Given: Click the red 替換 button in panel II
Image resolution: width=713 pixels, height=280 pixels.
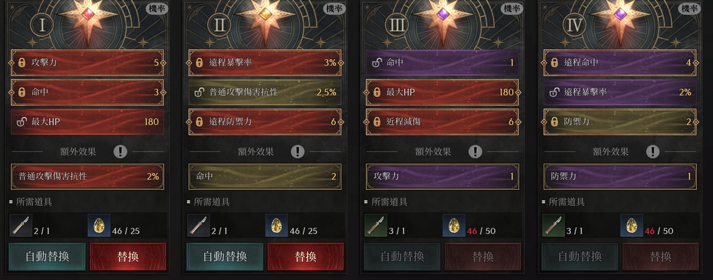Looking at the screenshot, I should click(x=306, y=257).
